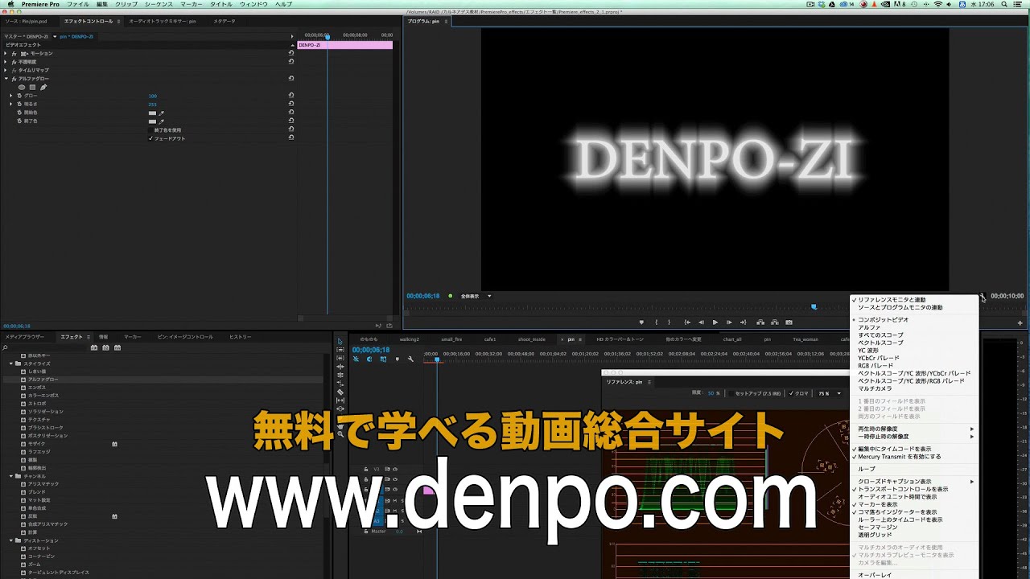The width and height of the screenshot is (1030, 579).
Task: Select the Zoom tool in Tools panel
Action: [340, 434]
